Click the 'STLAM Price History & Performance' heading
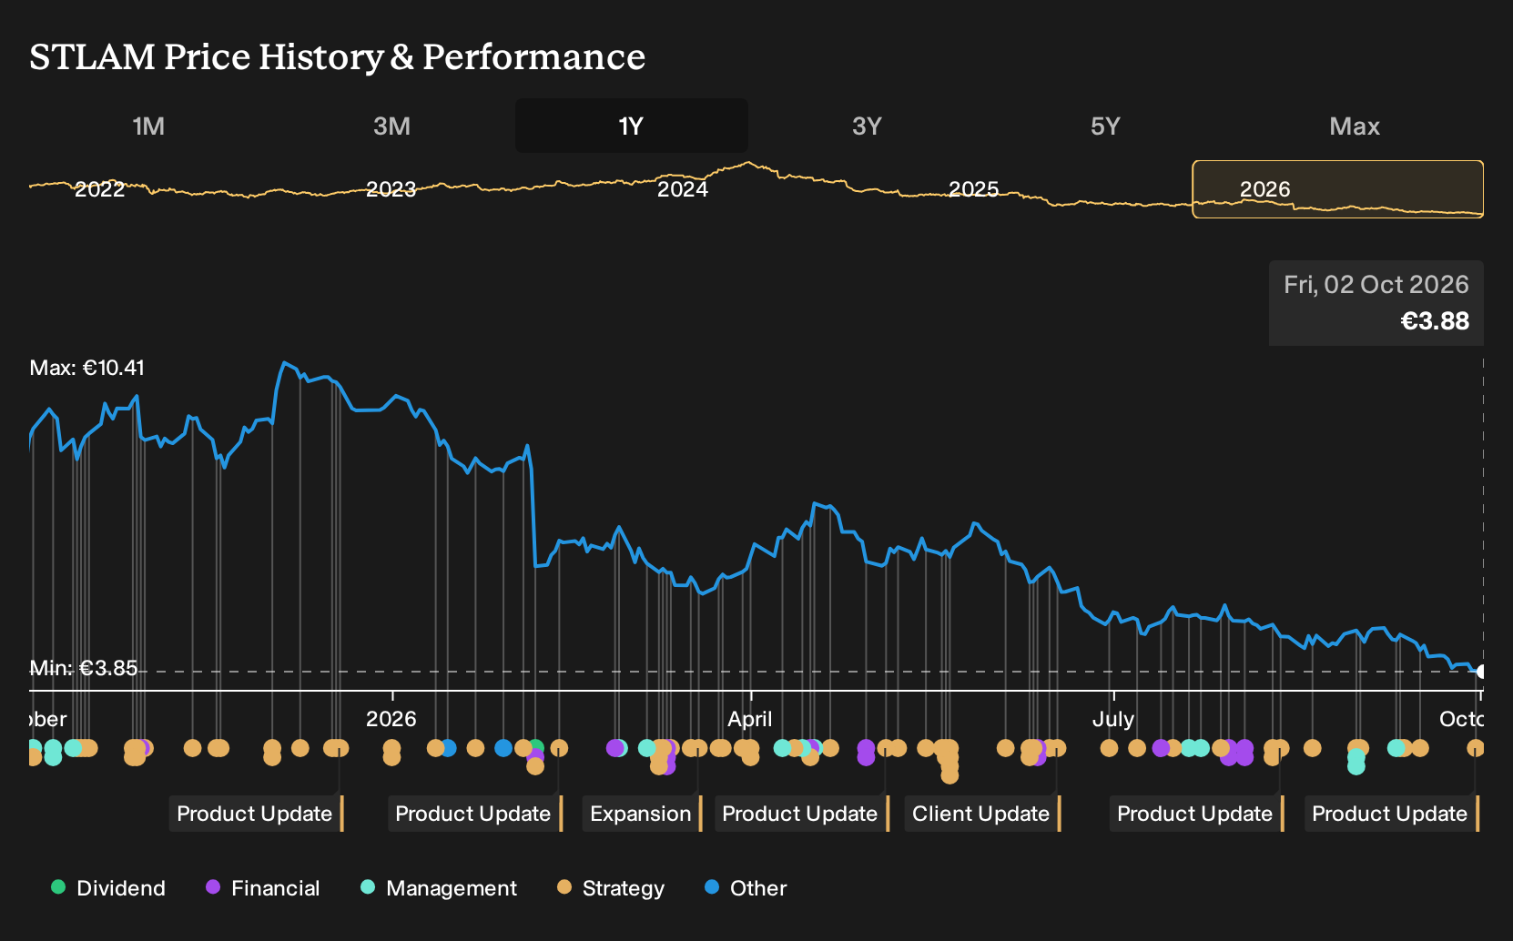This screenshot has height=941, width=1513. pos(338,56)
